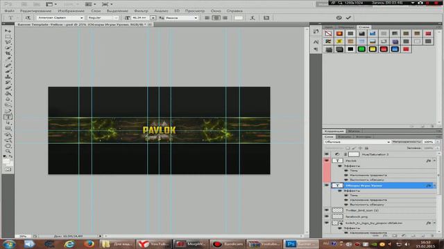Open the Фильтр menu
Image resolution: width=444 pixels, height=249 pixels.
[141, 11]
